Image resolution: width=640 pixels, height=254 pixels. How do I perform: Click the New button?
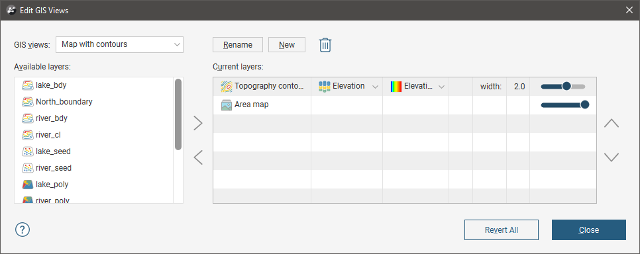click(287, 45)
